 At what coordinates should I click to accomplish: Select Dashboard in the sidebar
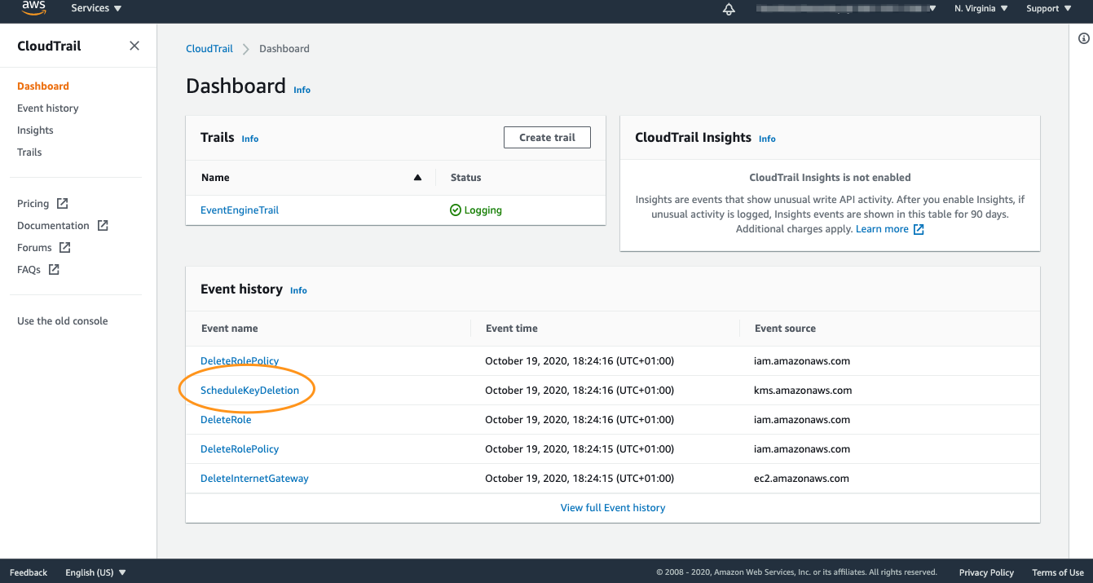tap(43, 86)
